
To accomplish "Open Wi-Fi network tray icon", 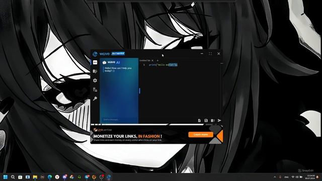I will click(x=293, y=177).
